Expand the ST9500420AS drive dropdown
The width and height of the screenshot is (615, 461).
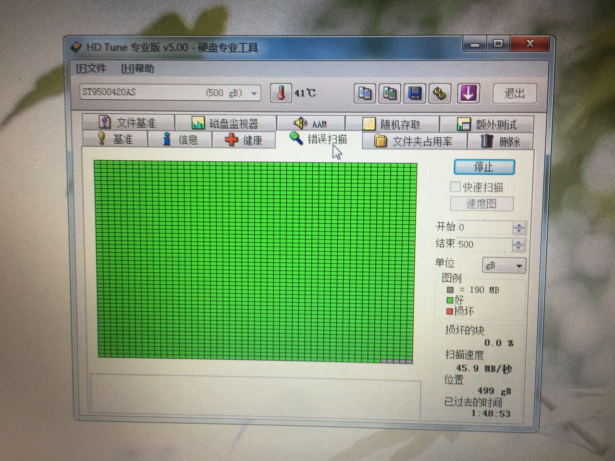pyautogui.click(x=254, y=93)
